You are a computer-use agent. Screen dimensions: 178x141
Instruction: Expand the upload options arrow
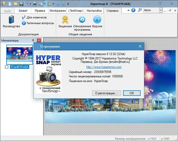30,4
